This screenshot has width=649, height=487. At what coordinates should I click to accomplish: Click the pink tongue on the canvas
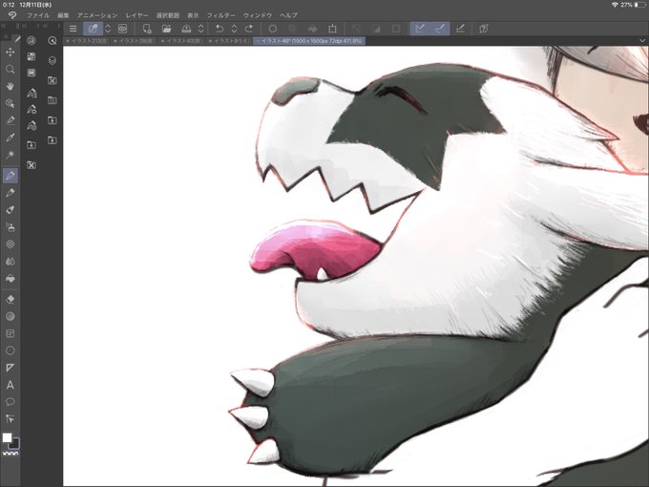tap(315, 248)
